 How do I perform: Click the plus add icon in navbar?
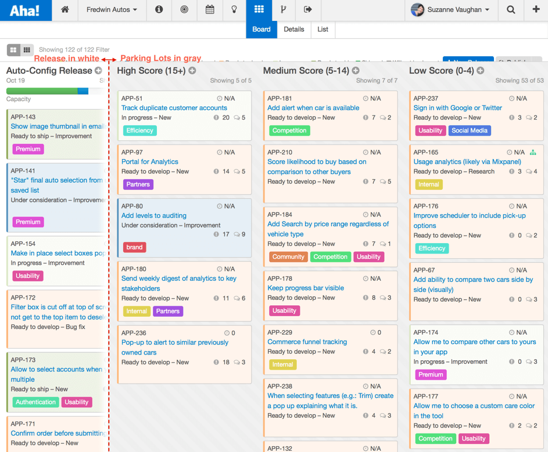click(536, 10)
